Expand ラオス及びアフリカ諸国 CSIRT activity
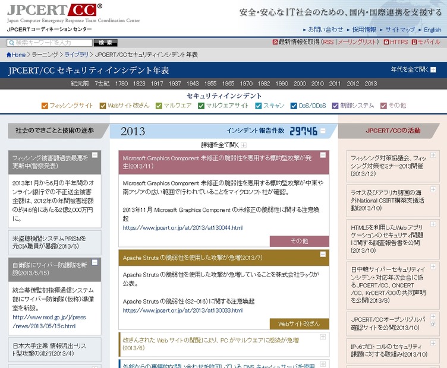This screenshot has height=368, width=447. click(x=433, y=189)
